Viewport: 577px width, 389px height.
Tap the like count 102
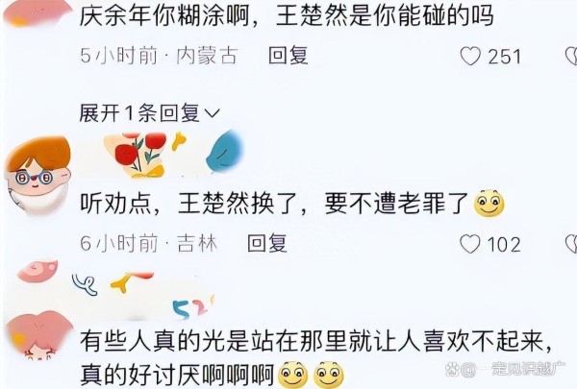click(504, 245)
